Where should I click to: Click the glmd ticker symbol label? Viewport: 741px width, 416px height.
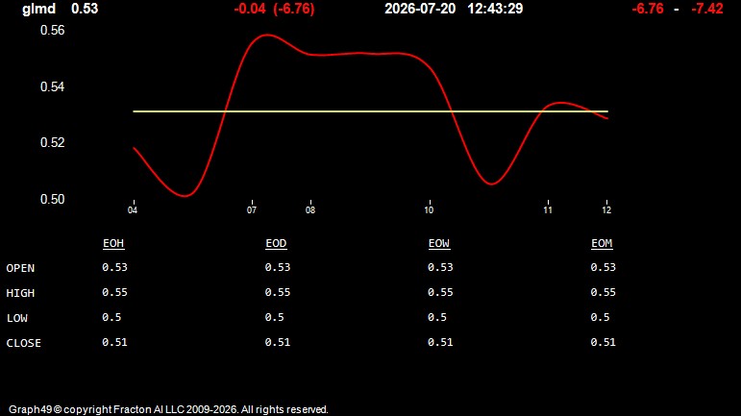coord(38,9)
